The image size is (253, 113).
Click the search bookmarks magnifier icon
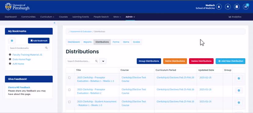click(46, 48)
